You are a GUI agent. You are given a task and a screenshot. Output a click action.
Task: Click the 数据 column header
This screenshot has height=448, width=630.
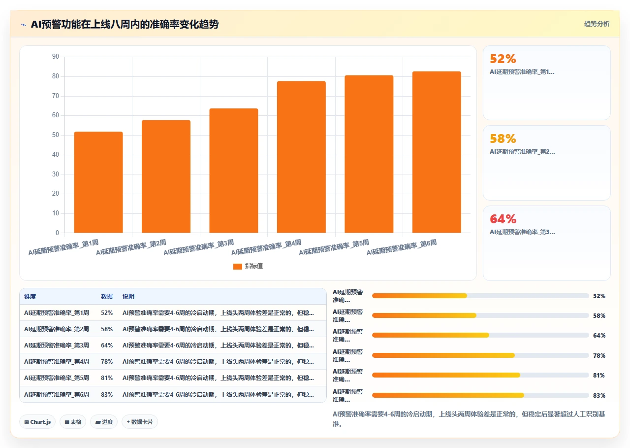[107, 297]
